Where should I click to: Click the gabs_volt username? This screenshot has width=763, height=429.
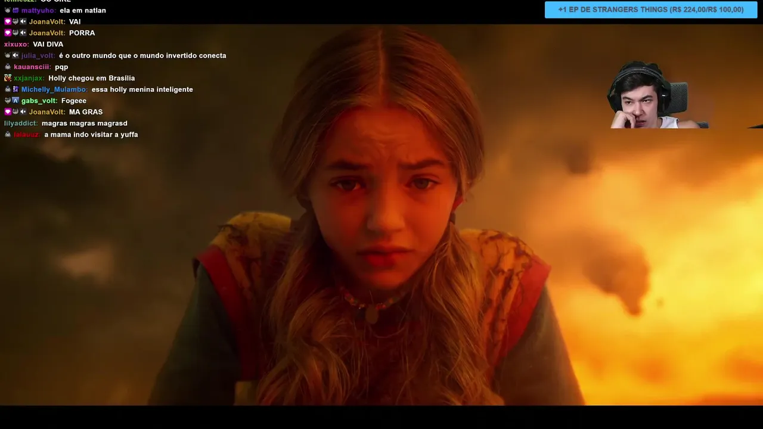[x=39, y=101]
